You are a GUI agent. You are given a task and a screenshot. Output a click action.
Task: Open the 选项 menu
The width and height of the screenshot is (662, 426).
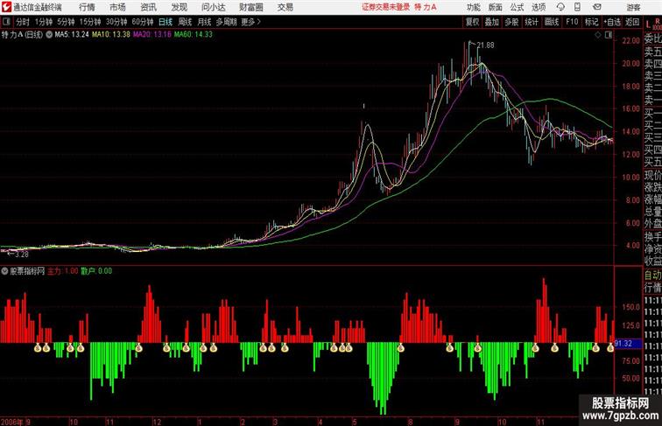point(539,7)
